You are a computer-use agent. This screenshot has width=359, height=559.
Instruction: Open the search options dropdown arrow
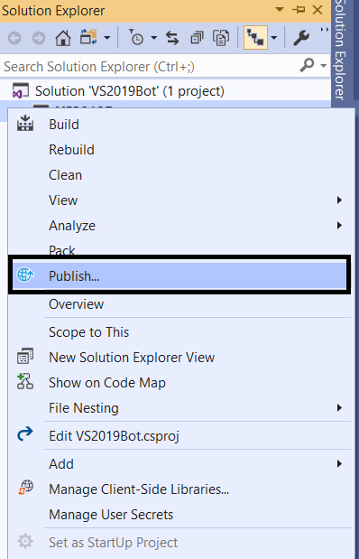(324, 66)
